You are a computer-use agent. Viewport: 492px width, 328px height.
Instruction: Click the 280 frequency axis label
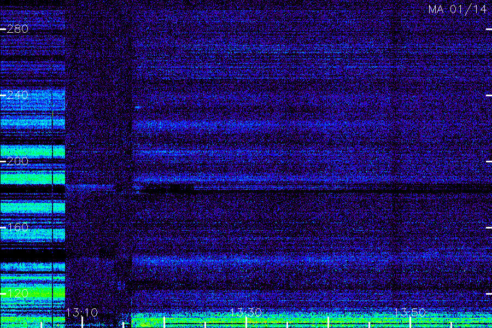click(x=17, y=29)
